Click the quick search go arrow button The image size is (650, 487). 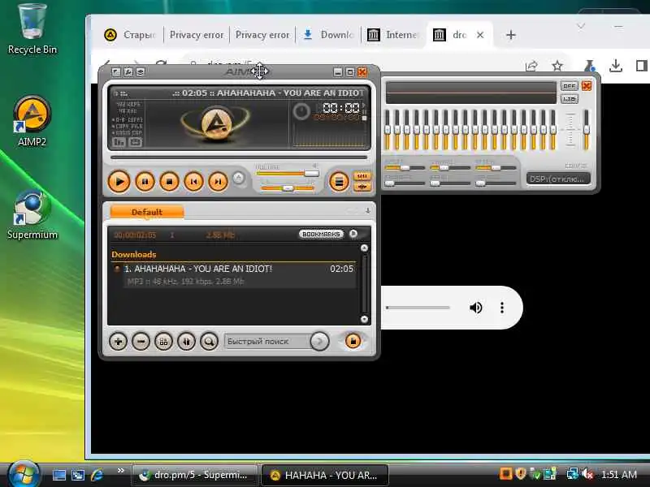click(319, 342)
